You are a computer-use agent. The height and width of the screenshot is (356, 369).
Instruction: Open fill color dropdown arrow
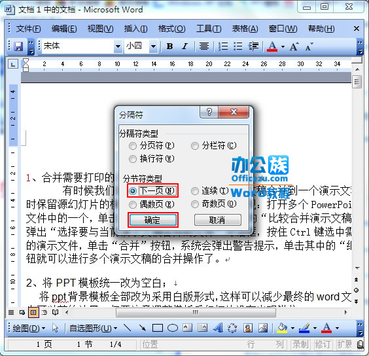tap(292, 328)
